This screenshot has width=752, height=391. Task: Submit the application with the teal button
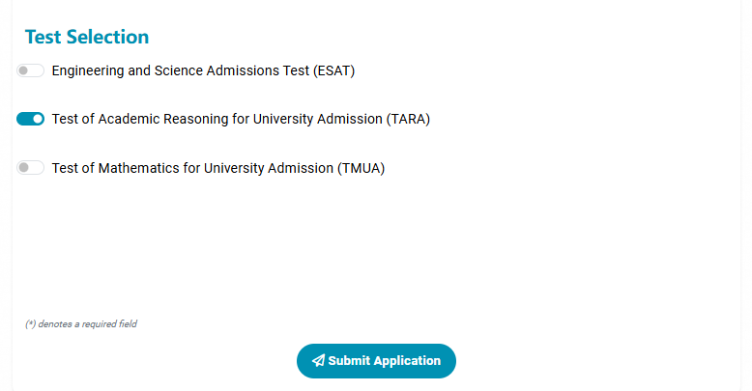[376, 361]
